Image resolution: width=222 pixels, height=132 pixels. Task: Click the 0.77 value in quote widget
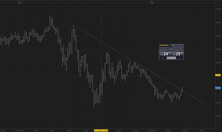[x=171, y=50]
